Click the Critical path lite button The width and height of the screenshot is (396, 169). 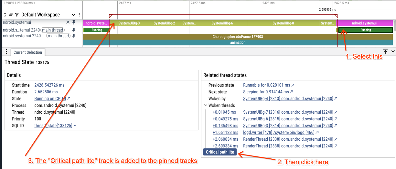(220, 152)
